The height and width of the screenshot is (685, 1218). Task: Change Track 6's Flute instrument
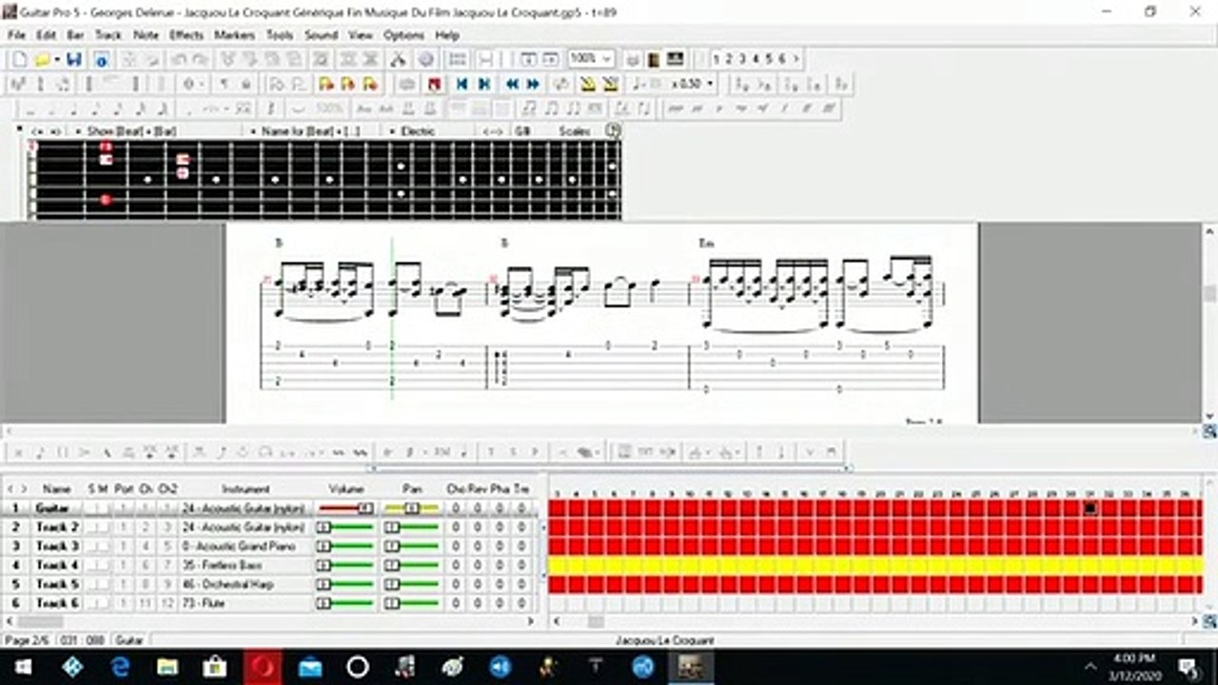tap(244, 603)
